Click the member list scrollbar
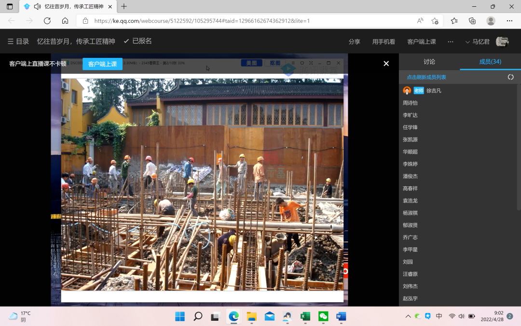The height and width of the screenshot is (326, 521). pyautogui.click(x=519, y=145)
